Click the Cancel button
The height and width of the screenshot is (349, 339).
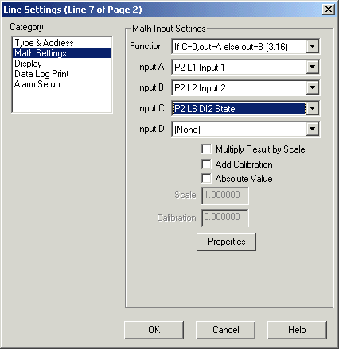click(225, 330)
